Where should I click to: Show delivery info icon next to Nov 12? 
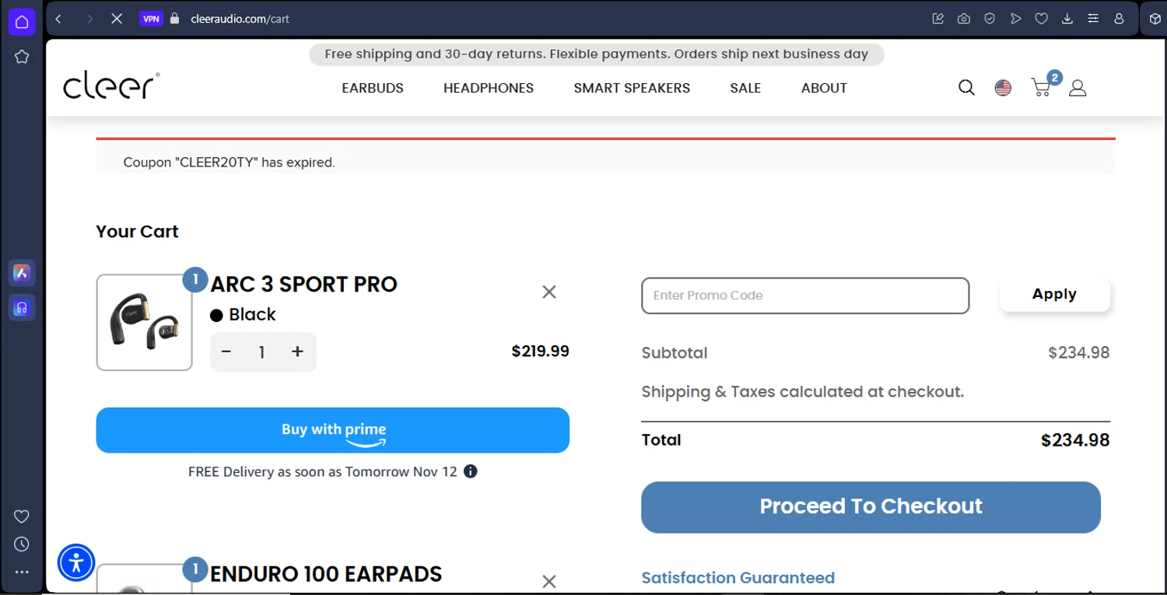click(x=470, y=471)
